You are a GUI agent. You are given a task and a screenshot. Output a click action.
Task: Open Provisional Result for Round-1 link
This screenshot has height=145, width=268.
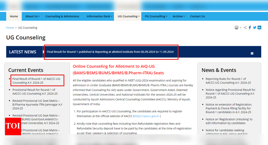point(35,92)
